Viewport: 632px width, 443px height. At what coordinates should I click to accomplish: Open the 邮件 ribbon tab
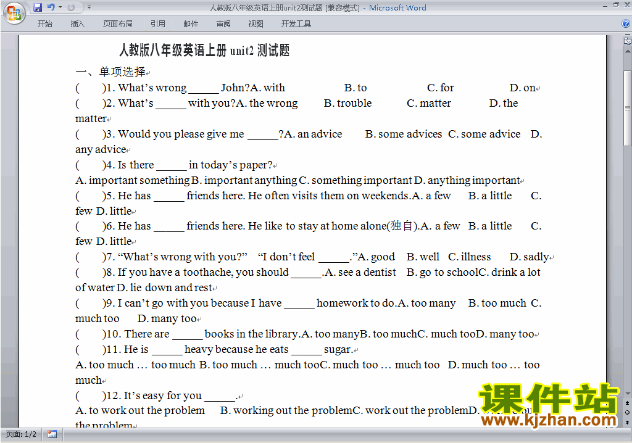(x=191, y=24)
